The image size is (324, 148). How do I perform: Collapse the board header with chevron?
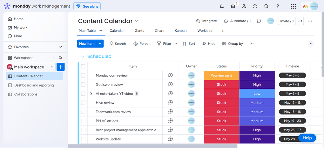click(311, 44)
